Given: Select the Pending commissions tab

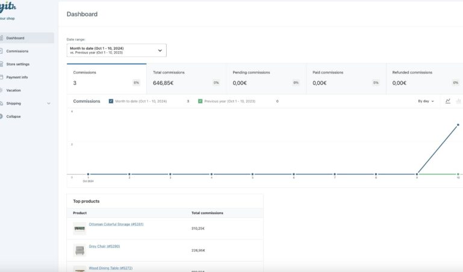Looking at the screenshot, I should [x=266, y=78].
